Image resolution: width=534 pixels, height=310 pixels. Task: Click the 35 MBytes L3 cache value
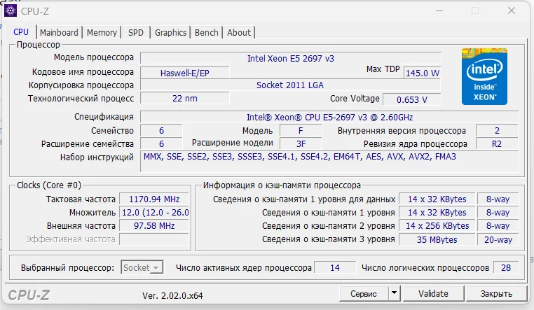[437, 239]
